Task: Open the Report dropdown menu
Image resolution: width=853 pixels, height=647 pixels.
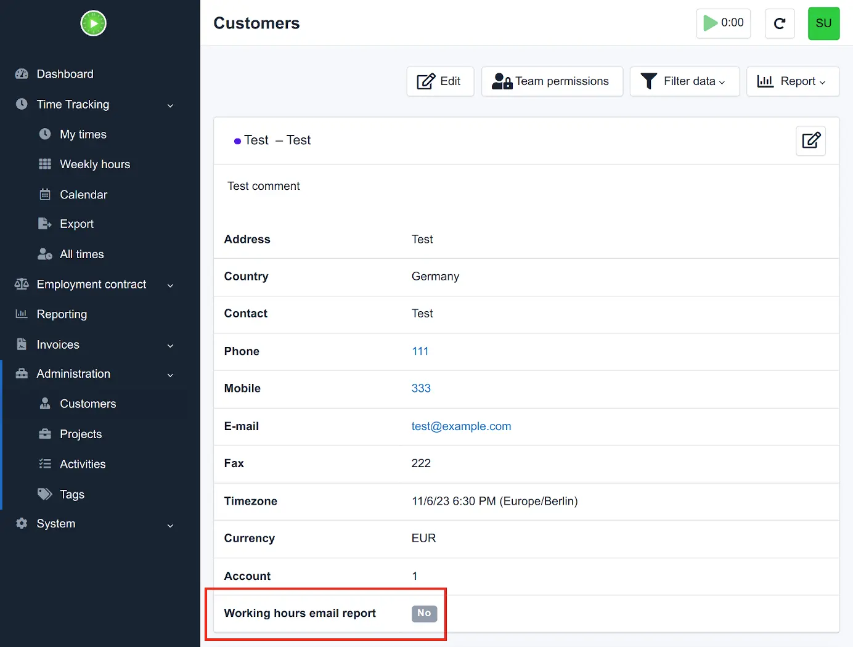Action: (793, 81)
